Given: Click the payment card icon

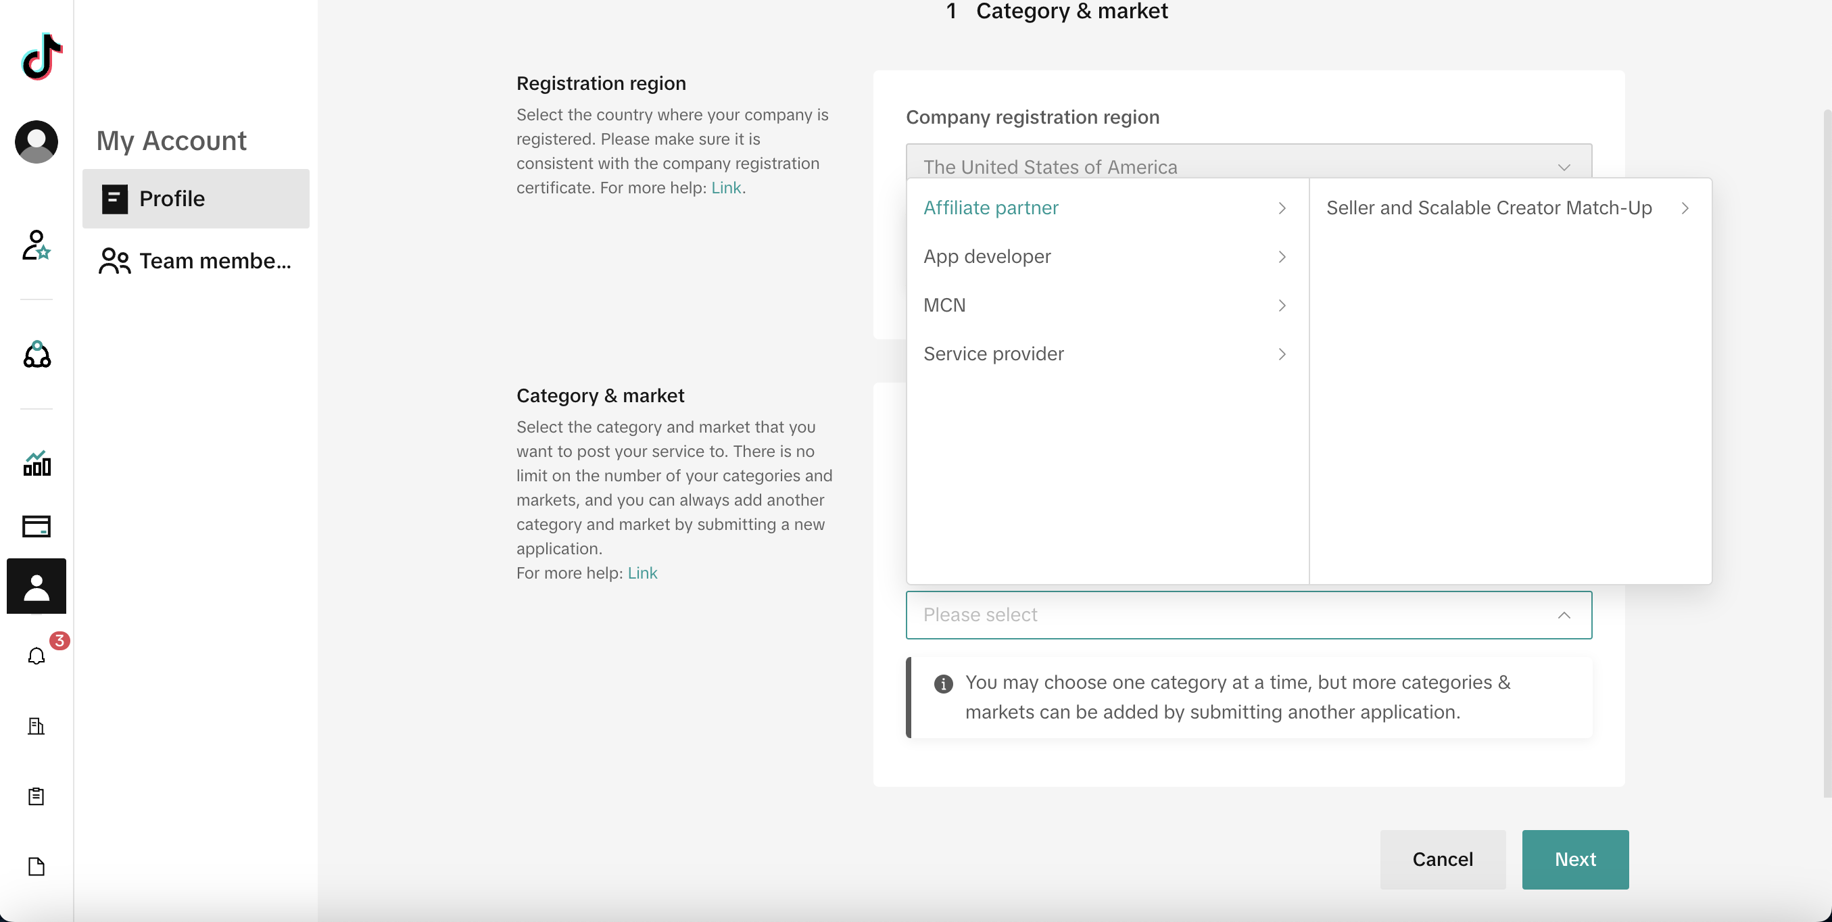Looking at the screenshot, I should (x=37, y=526).
